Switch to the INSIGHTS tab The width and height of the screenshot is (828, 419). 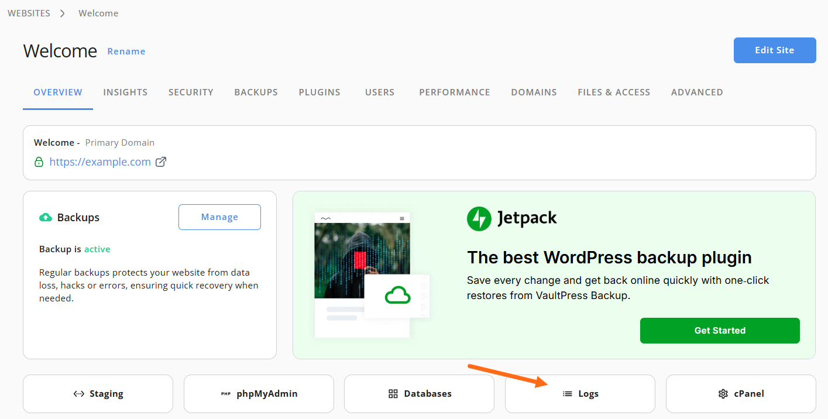125,92
